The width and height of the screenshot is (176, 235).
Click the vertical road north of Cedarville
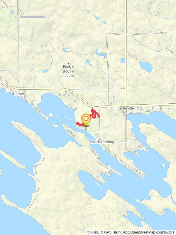[126, 53]
